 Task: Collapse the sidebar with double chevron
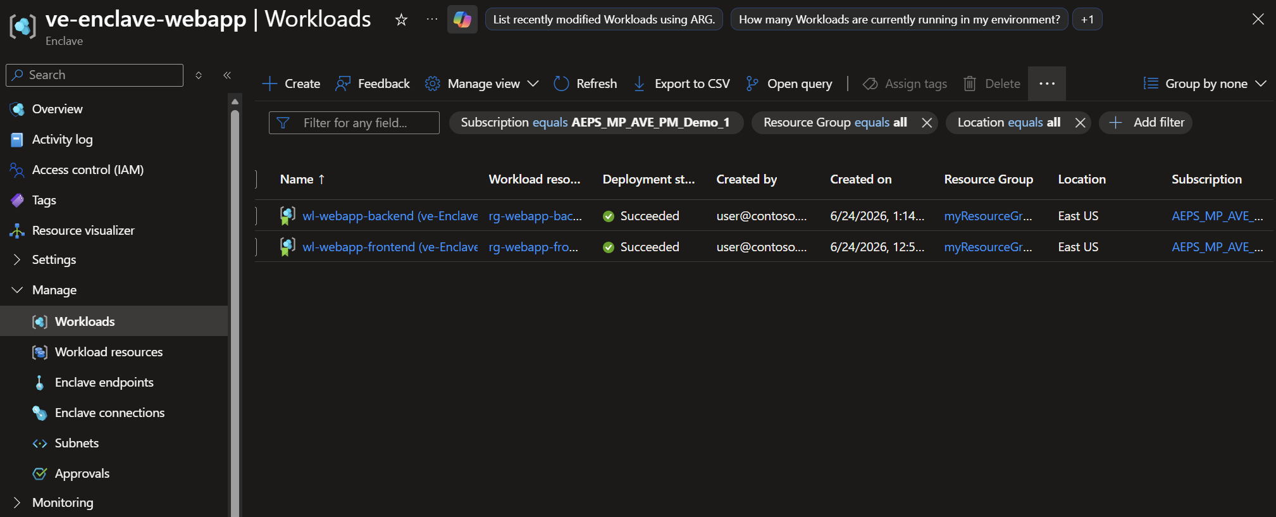pos(227,75)
